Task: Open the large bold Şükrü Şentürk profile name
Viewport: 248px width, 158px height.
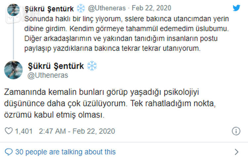Action: pyautogui.click(x=55, y=66)
